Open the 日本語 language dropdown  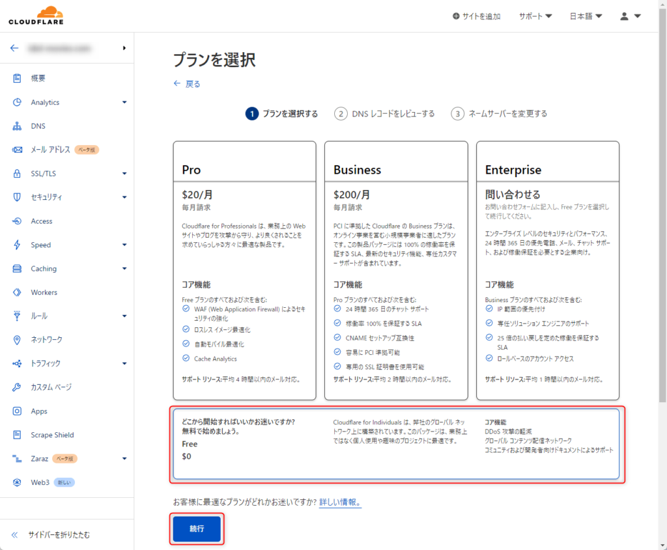[586, 16]
